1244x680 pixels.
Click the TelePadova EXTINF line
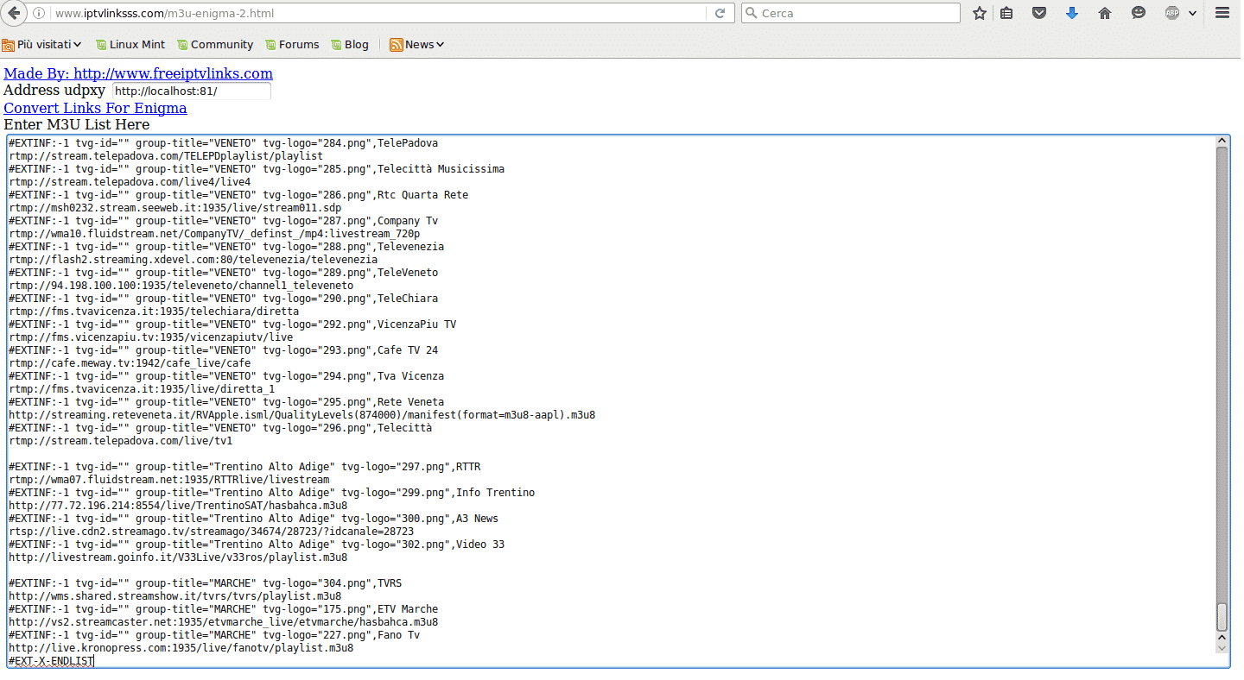point(223,143)
